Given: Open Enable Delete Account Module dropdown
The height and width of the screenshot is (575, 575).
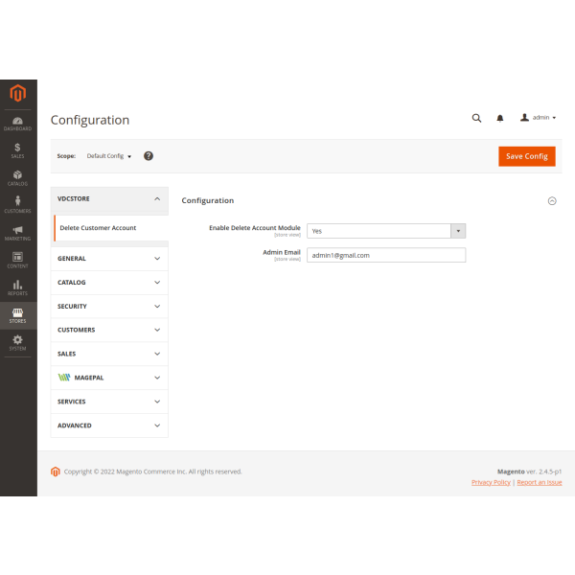Looking at the screenshot, I should coord(385,231).
